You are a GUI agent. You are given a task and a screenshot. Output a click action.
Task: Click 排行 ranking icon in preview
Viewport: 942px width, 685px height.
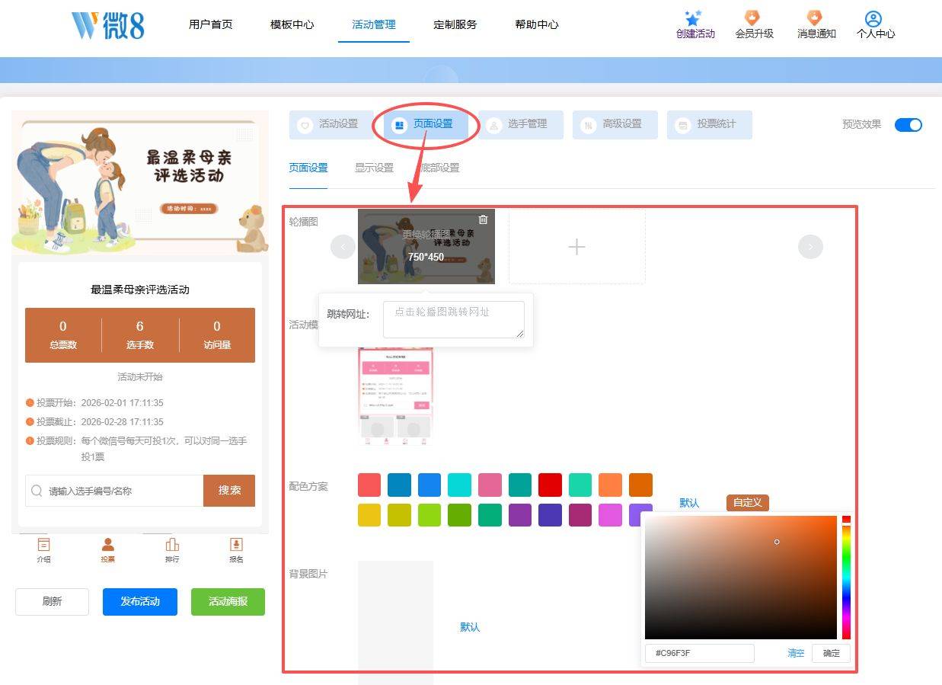click(x=172, y=544)
